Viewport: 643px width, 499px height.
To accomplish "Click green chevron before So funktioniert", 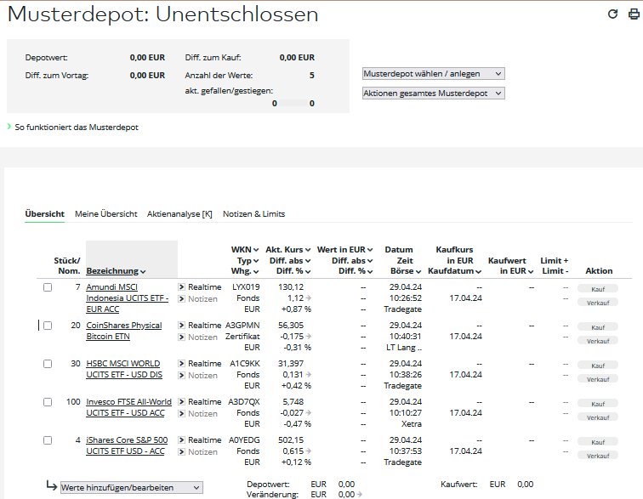I will [9, 127].
